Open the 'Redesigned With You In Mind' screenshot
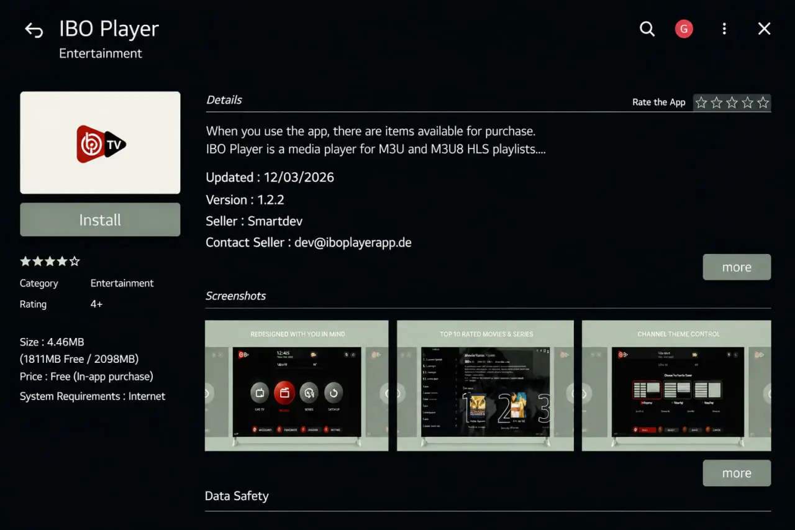The width and height of the screenshot is (795, 530). coord(297,385)
